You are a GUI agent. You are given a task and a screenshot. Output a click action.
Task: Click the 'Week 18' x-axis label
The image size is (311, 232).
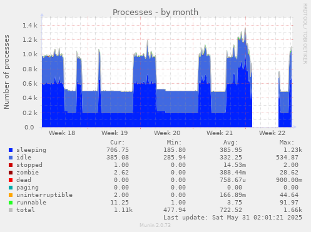[x=62, y=133]
